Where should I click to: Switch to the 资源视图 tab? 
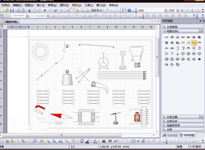tap(170, 136)
